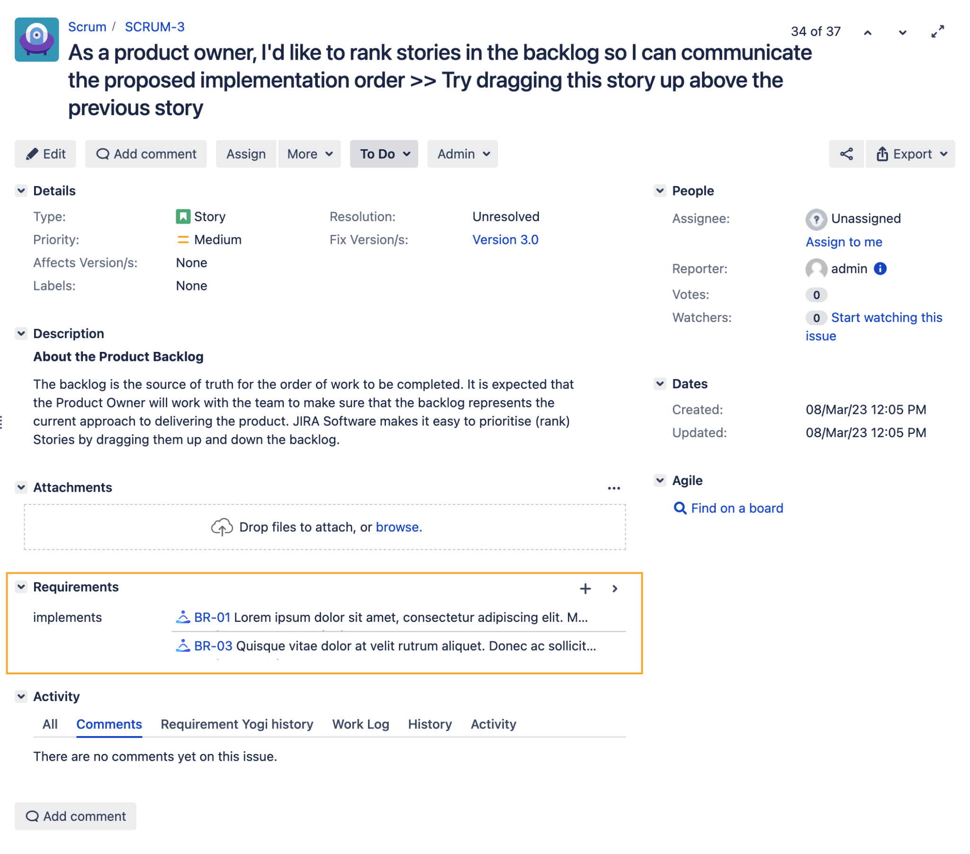Open the next issue using the down arrow
970x854 pixels.
coord(902,32)
